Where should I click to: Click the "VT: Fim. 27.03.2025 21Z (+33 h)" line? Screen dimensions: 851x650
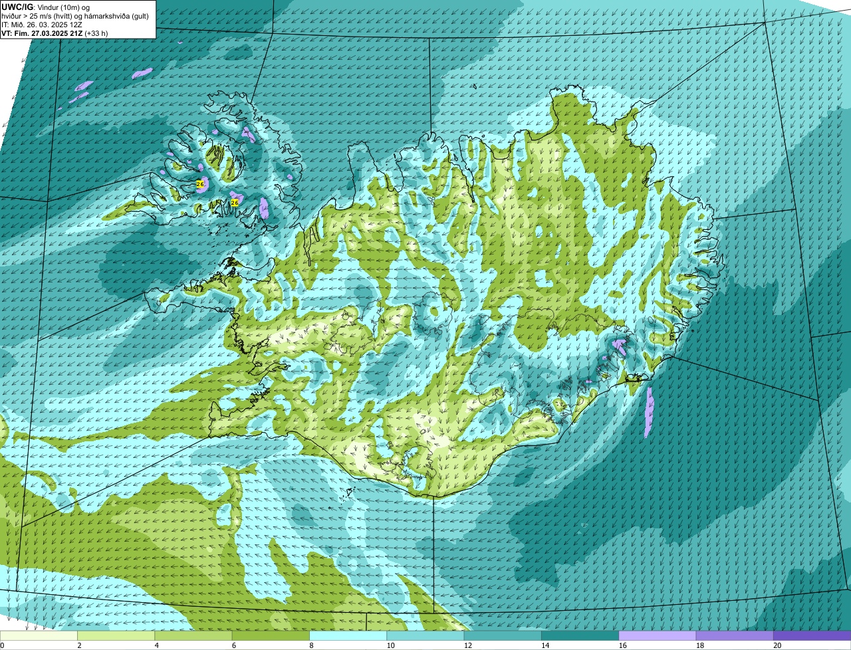55,33
